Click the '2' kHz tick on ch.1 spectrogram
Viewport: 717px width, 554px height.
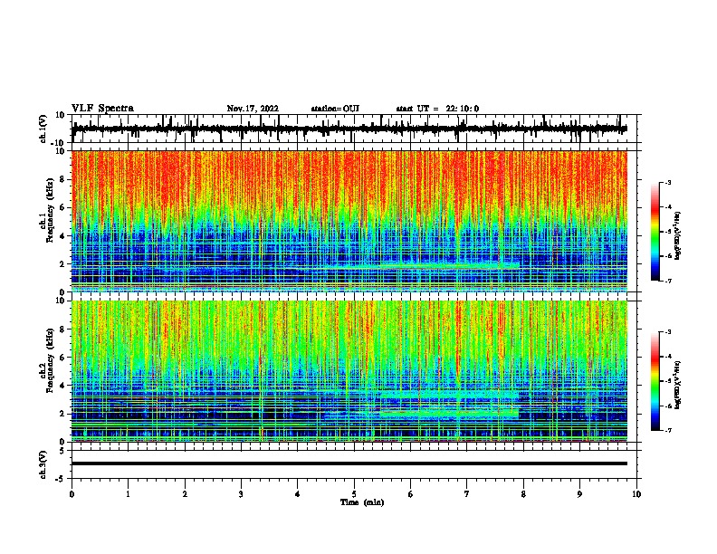click(x=63, y=264)
